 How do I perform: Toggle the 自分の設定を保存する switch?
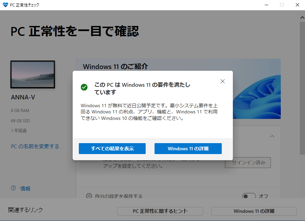point(249,196)
